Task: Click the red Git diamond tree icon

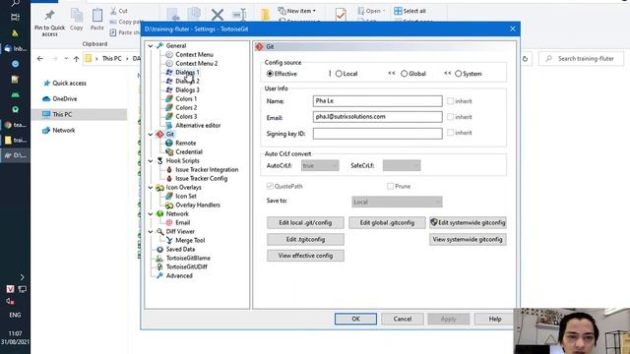Action: tap(159, 134)
